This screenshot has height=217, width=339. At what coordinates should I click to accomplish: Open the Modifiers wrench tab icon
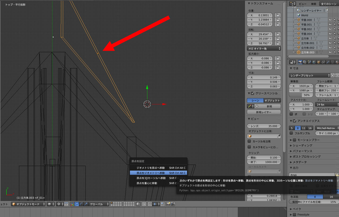[x=328, y=62]
